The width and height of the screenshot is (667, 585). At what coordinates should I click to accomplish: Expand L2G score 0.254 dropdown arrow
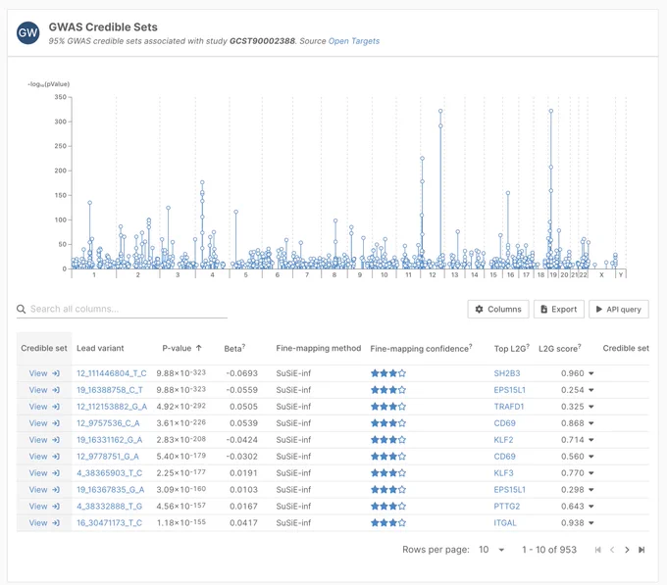tap(590, 390)
